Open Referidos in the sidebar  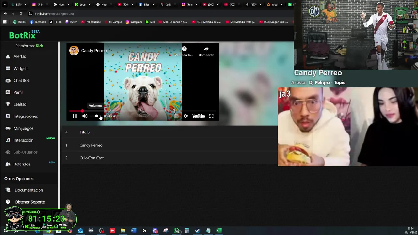tap(22, 164)
